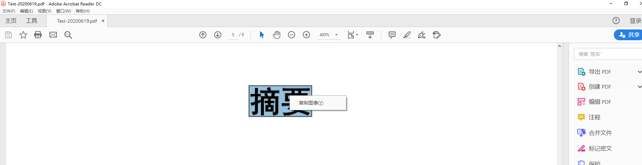This screenshot has height=165, width=642.
Task: Click the page number field
Action: (x=233, y=35)
